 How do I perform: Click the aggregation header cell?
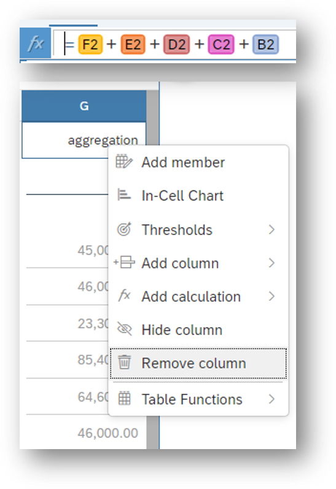click(x=84, y=140)
